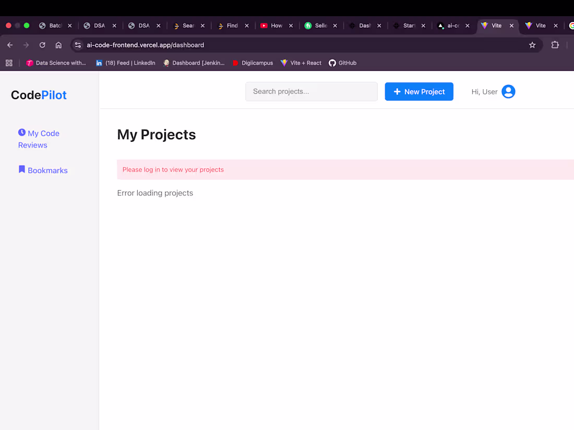Click the '+ New Project' button
The height and width of the screenshot is (430, 574).
click(x=419, y=91)
